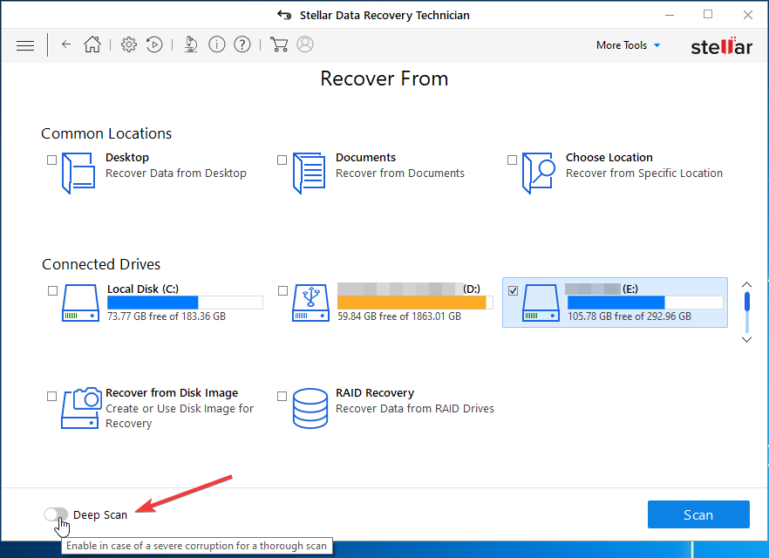Click the Desktop location title

pos(127,158)
